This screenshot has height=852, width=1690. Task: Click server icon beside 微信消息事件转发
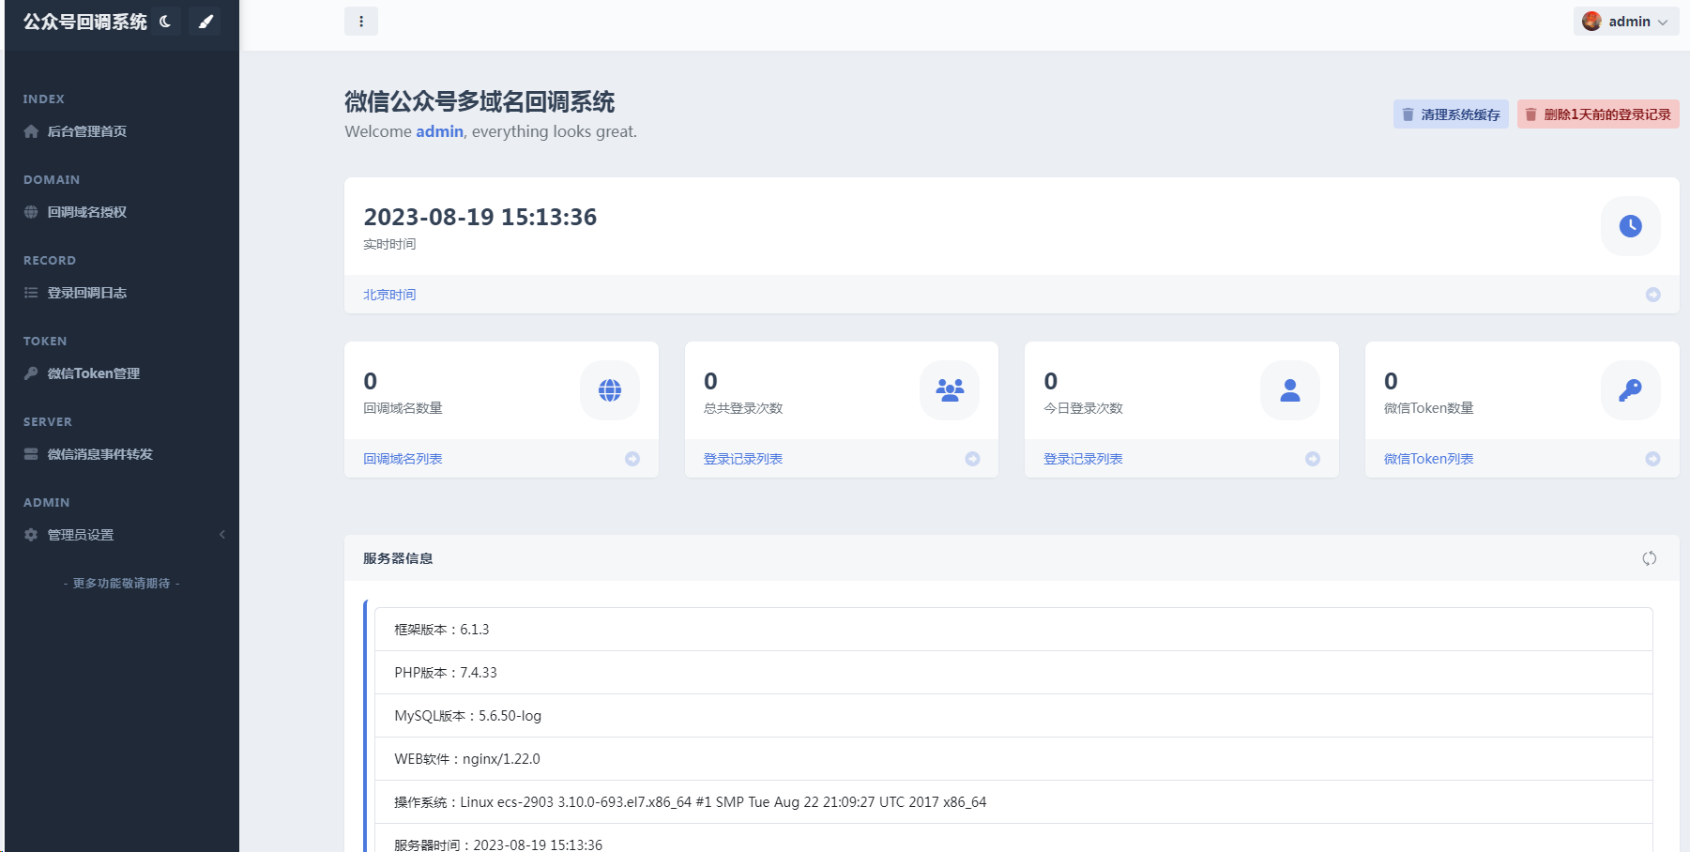pos(31,454)
